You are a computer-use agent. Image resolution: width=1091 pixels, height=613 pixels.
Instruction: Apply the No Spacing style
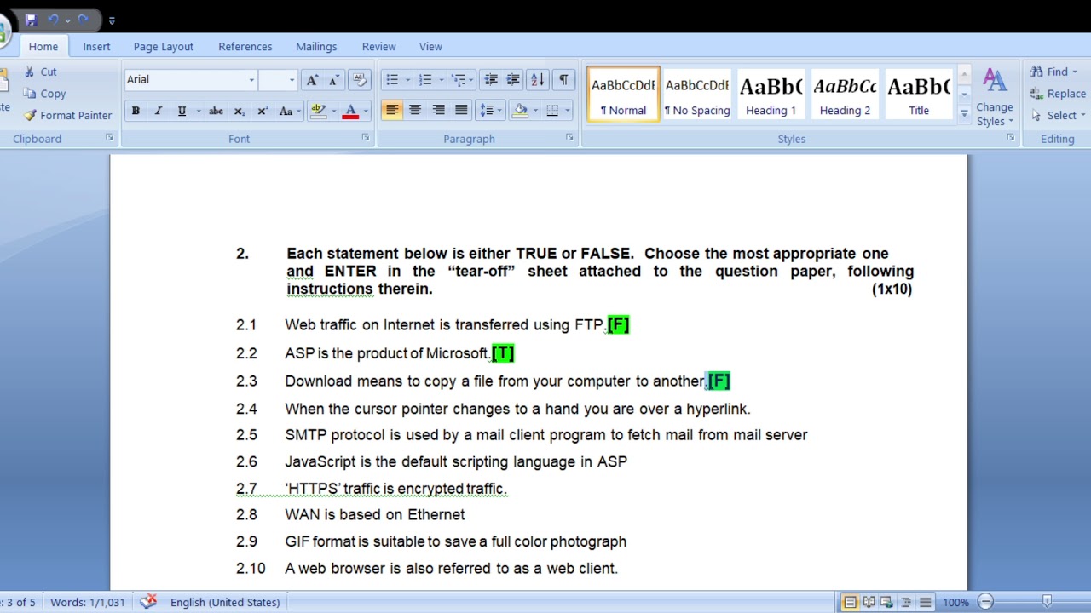point(697,95)
